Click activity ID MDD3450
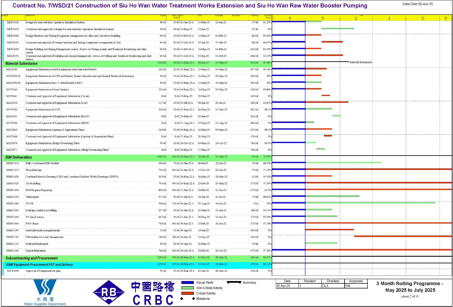Screen dimensions: 453x307 13,49
